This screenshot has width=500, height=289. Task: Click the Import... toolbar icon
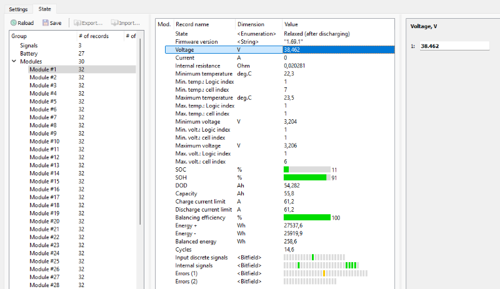[114, 22]
